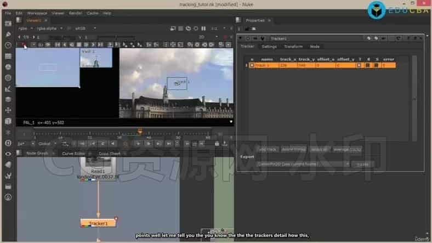432x243 pixels.
Task: Click the viewer pause icon
Action: tap(203, 29)
